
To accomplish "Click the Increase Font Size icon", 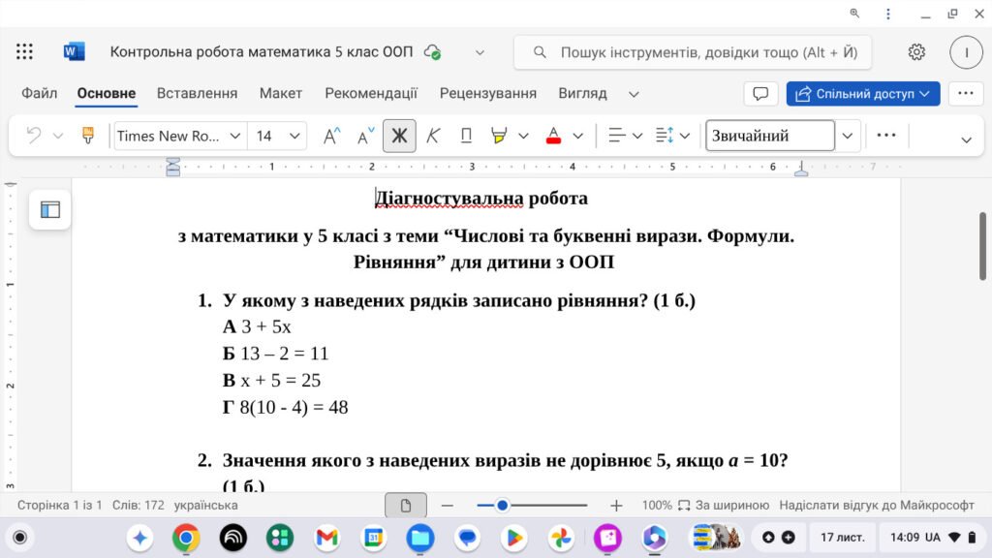I will (330, 136).
